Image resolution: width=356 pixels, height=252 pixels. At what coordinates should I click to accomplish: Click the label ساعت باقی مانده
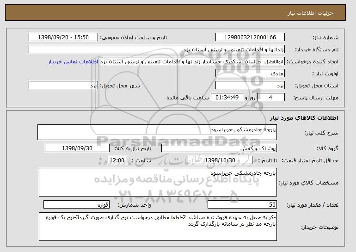(x=188, y=98)
